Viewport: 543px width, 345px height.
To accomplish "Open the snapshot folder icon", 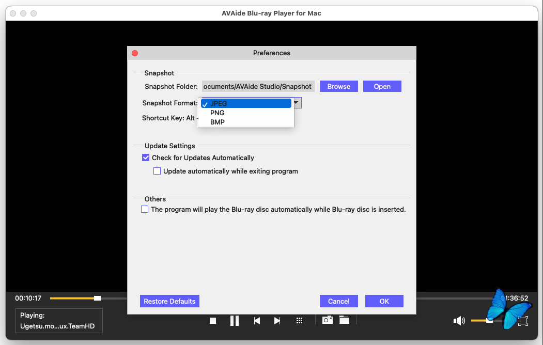I will (x=344, y=320).
